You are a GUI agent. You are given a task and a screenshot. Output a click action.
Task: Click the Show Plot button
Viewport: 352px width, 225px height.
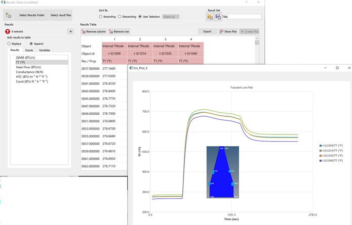click(x=228, y=31)
